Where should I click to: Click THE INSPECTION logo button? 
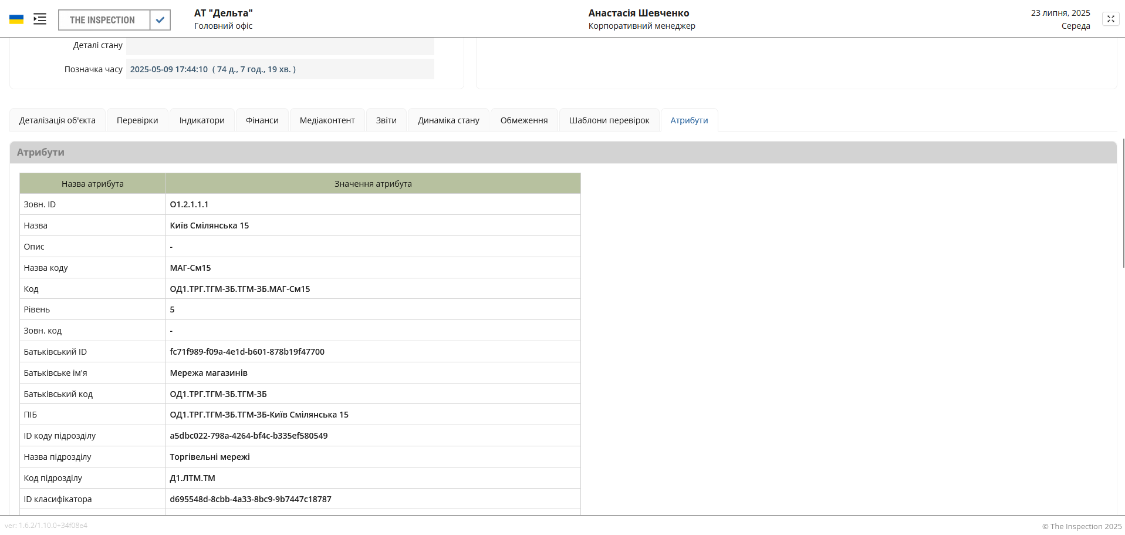(x=103, y=20)
